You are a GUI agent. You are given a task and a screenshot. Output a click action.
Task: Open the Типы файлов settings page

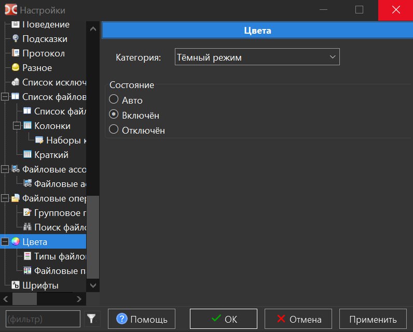point(60,256)
